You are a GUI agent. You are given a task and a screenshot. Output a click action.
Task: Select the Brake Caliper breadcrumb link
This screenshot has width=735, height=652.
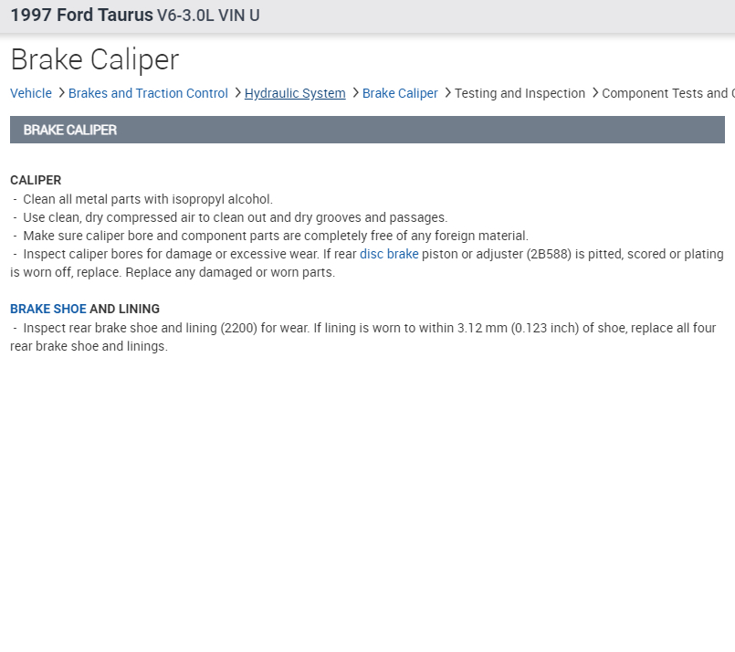[400, 93]
